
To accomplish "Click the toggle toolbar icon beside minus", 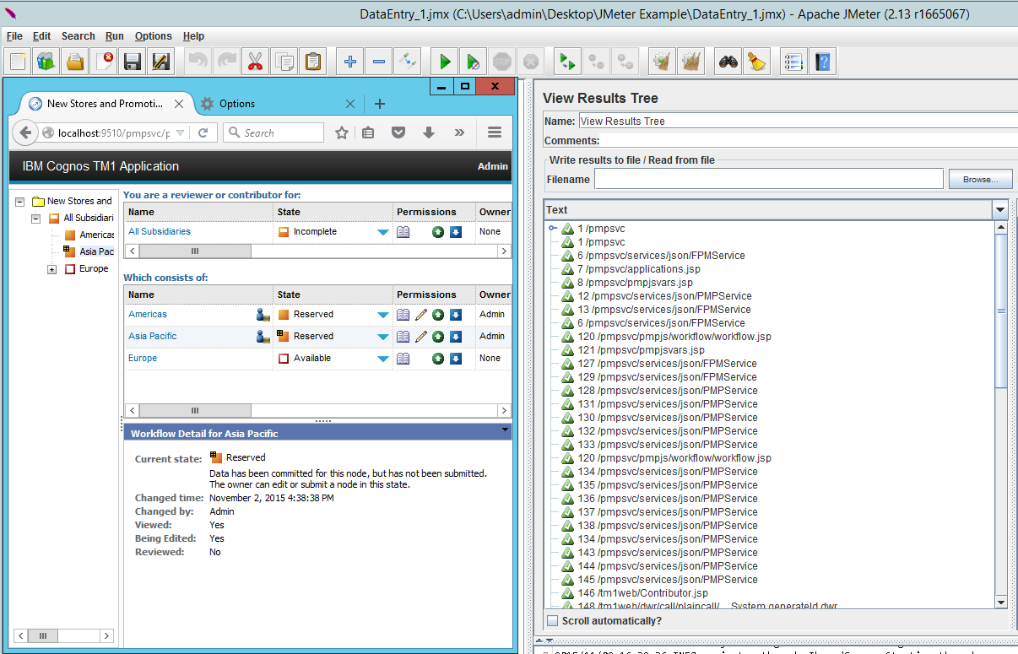I will (408, 62).
